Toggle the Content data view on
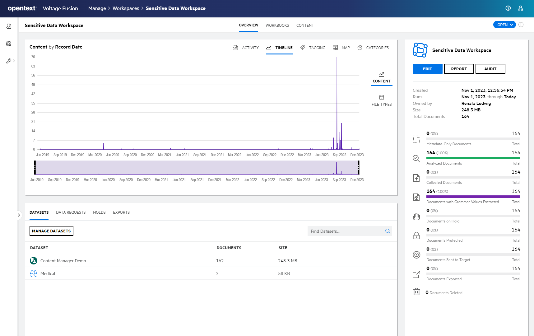Screen dimensions: 534x336 [x=381, y=77]
